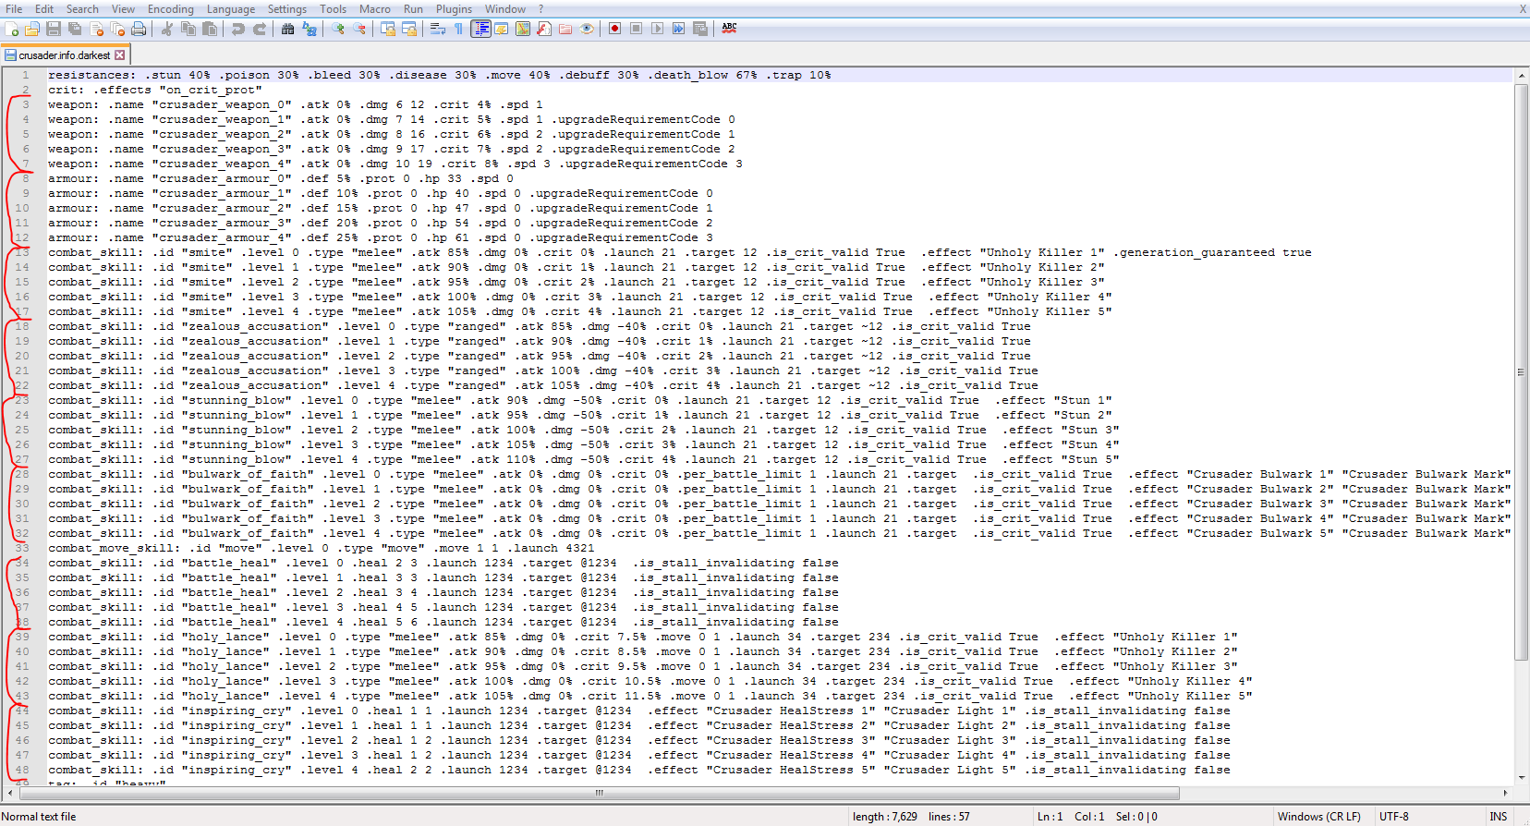Open the Macro menu
This screenshot has width=1530, height=826.
coord(375,9)
